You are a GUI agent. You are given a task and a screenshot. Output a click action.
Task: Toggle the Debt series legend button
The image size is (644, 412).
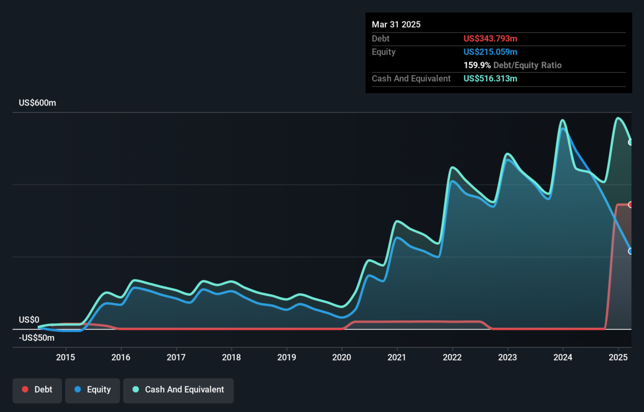click(37, 390)
